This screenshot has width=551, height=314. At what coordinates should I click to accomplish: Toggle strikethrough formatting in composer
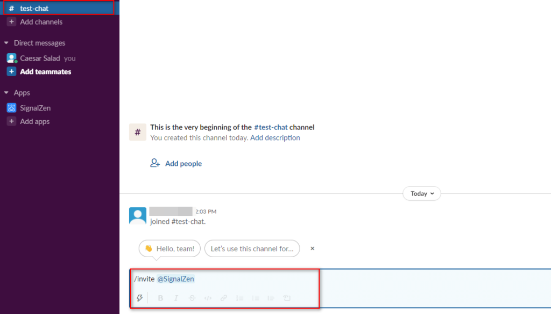[x=192, y=298]
